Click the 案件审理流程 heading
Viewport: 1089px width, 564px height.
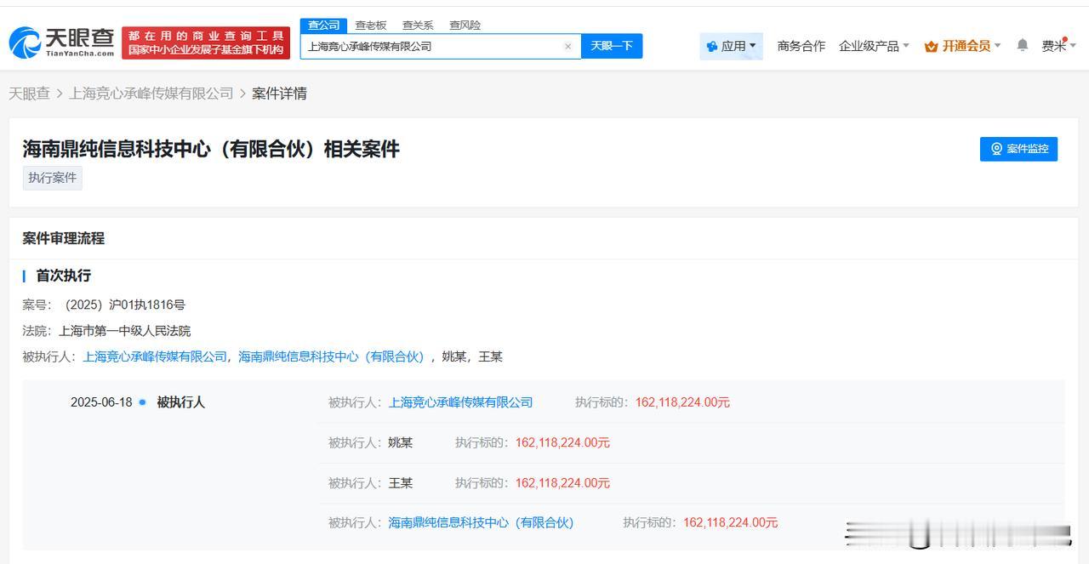click(x=64, y=238)
